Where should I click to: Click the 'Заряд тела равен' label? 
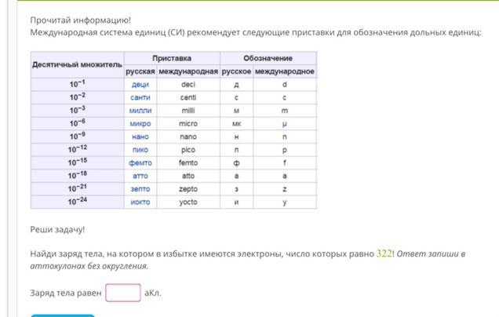coord(66,293)
